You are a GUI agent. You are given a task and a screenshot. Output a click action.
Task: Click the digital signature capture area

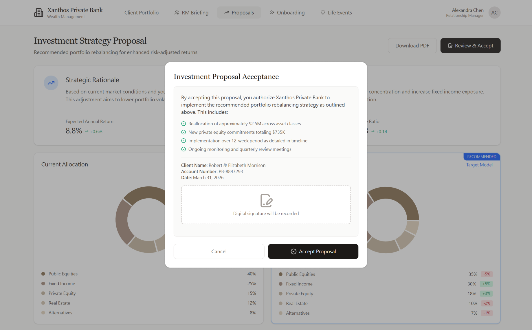click(266, 205)
